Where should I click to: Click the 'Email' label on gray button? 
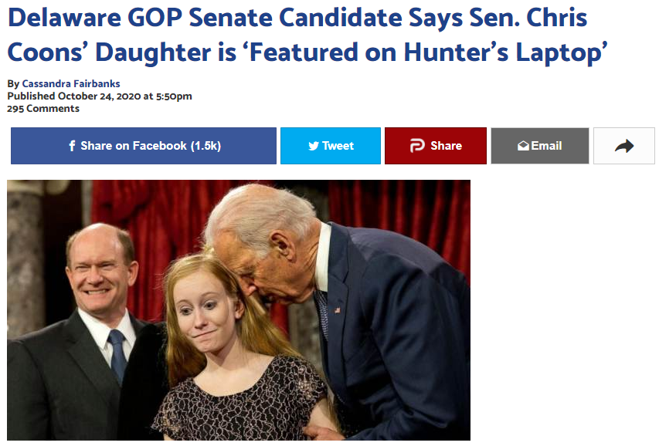pyautogui.click(x=546, y=146)
